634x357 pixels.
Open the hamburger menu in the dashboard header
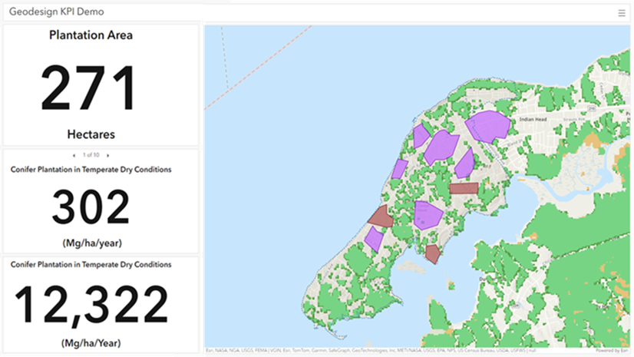click(622, 13)
